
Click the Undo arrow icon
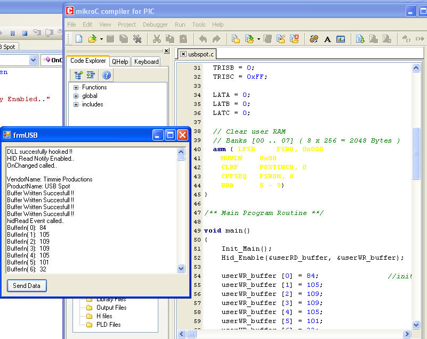203,39
